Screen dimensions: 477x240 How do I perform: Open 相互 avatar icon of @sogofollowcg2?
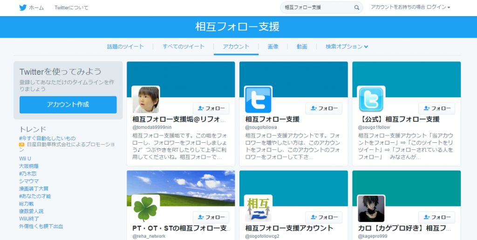click(x=258, y=209)
